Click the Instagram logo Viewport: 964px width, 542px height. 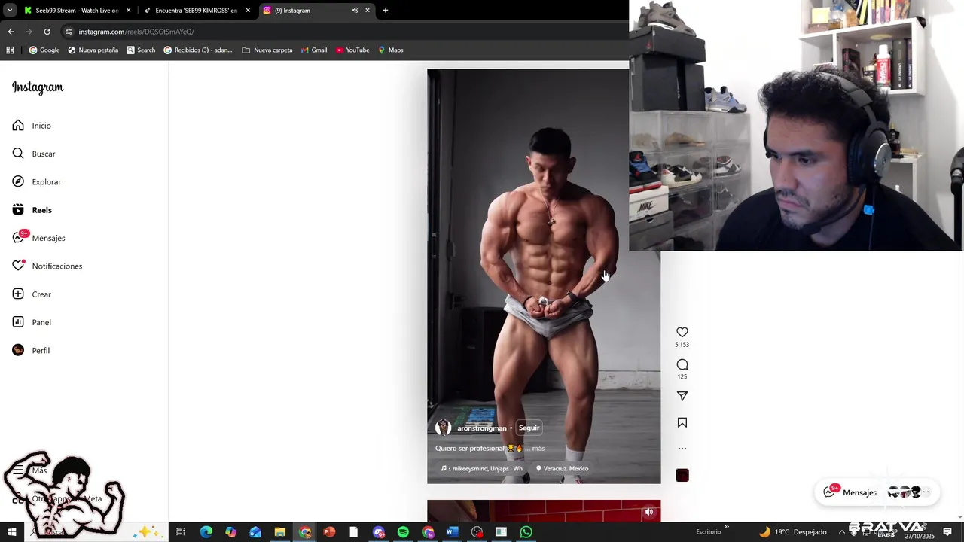(x=38, y=87)
